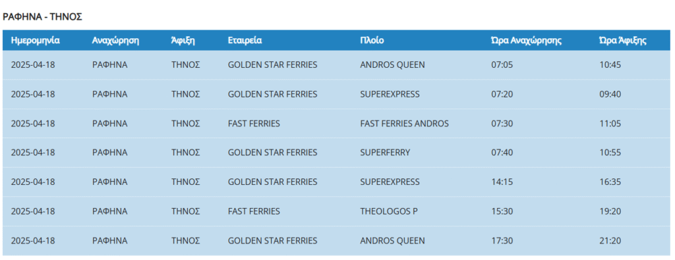The image size is (675, 260).
Task: Click the Ώρα Αναχώρησης column header
Action: (x=526, y=41)
